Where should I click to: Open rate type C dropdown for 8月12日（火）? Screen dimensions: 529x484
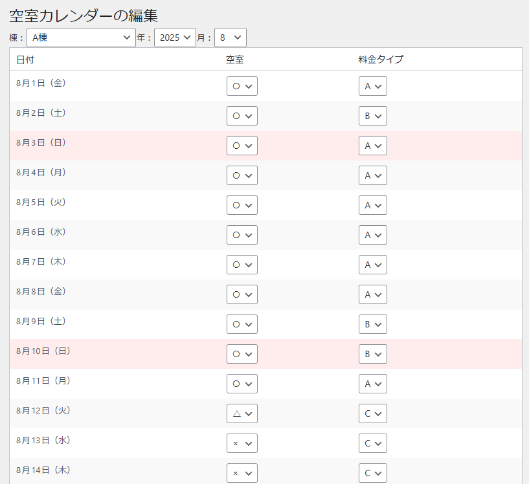tap(373, 413)
